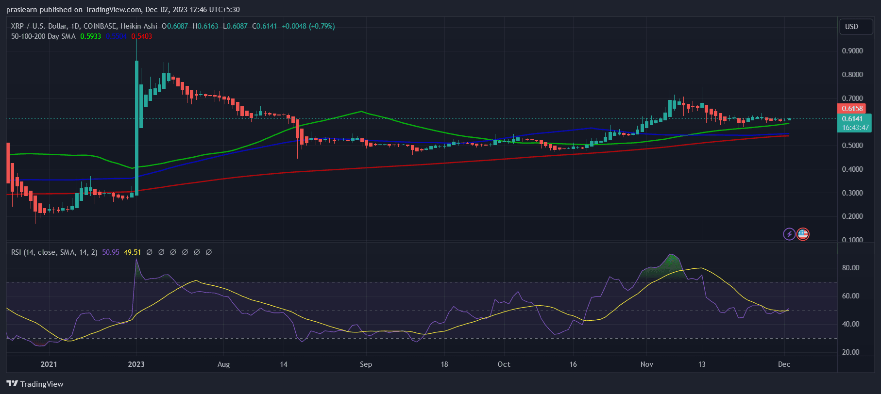Select the 50-100-200 Day SMA indicator label
This screenshot has width=881, height=394.
(43, 36)
